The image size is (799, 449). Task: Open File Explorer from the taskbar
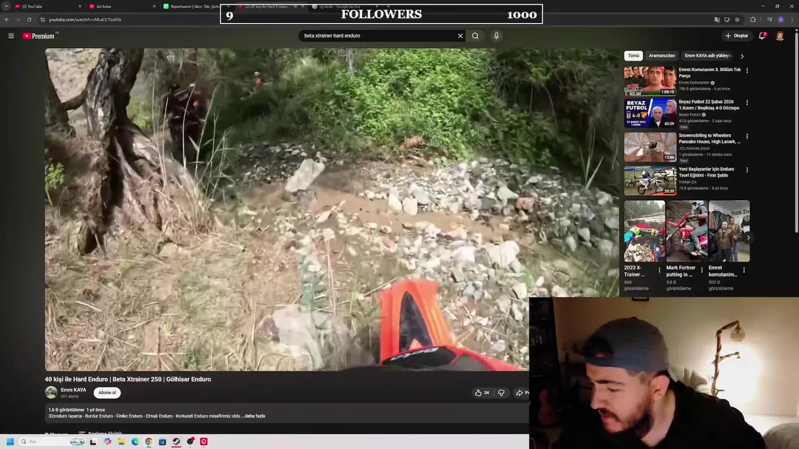[121, 442]
